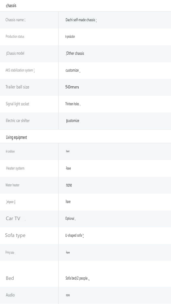Click the Optional value for Car TV
This screenshot has height=304, width=171.
pos(70,218)
